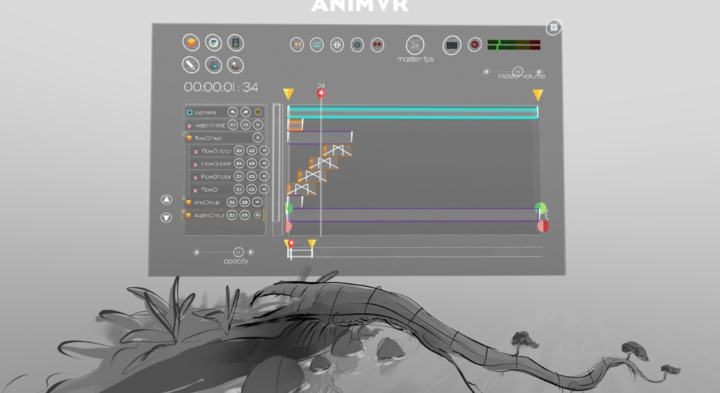The image size is (720, 393).
Task: Click the stereo speakers icon
Action: 452,45
